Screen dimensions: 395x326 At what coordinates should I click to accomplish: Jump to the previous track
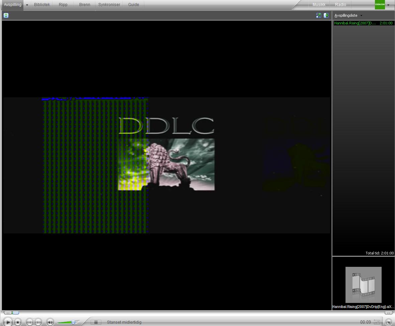[29, 322]
